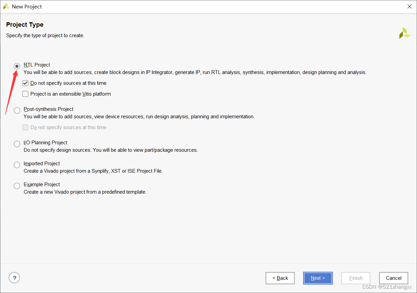Select the RTL Project radio button
Image resolution: width=417 pixels, height=293 pixels.
click(17, 66)
